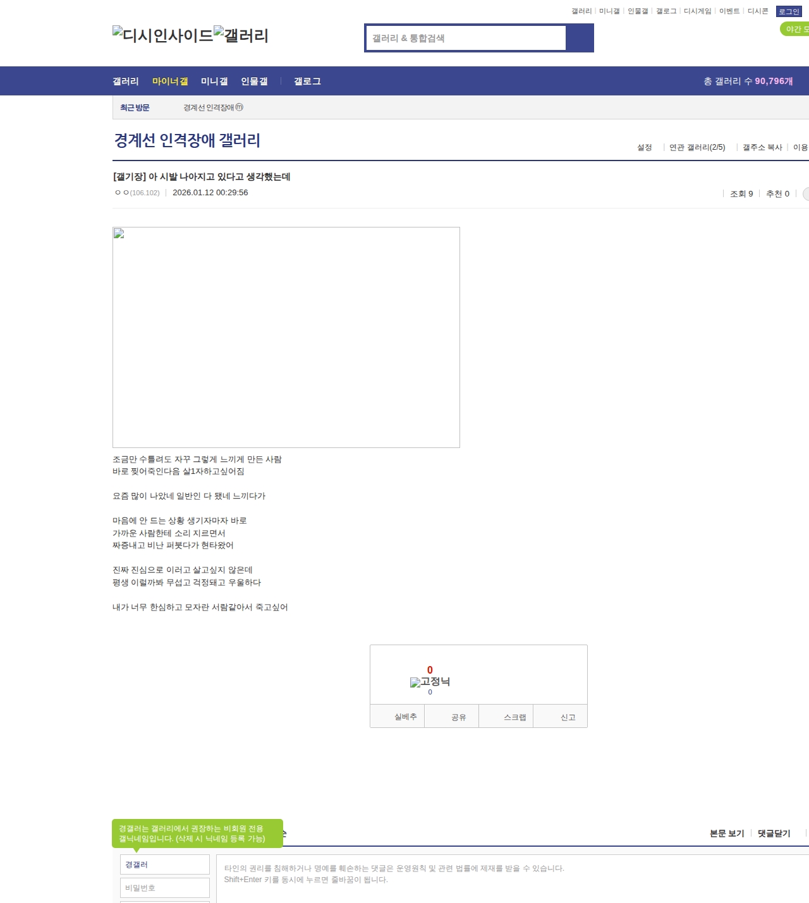Select 미니갤 in the blue navigation bar

[214, 81]
